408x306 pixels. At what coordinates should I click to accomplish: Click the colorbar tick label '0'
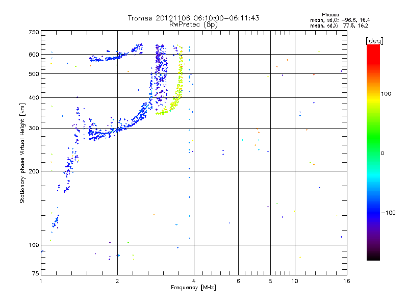(382, 154)
